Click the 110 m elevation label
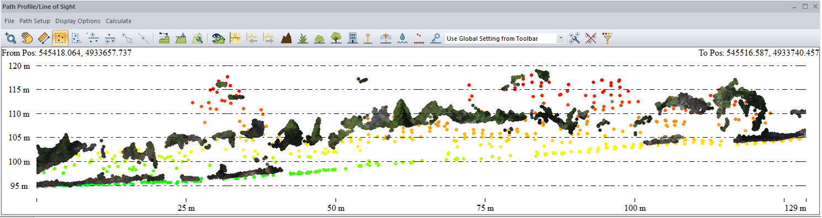822x218 pixels. pos(19,113)
